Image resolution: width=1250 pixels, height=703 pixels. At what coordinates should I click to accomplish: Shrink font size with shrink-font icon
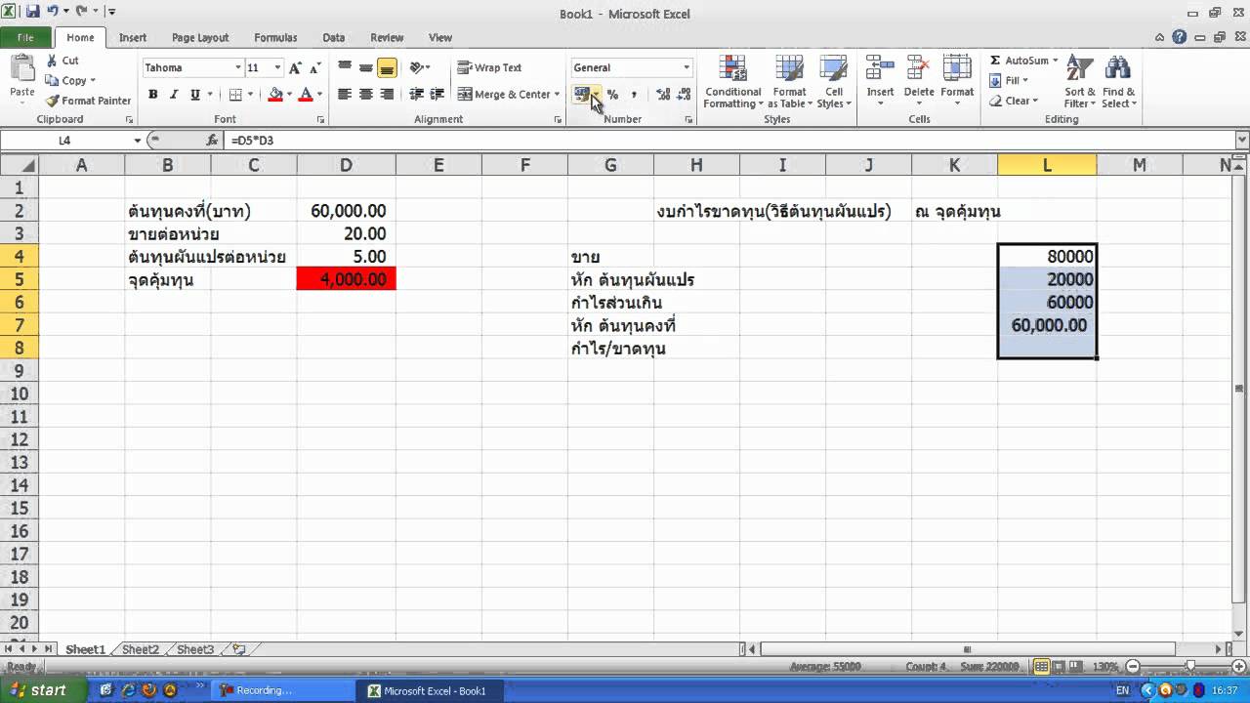(312, 67)
